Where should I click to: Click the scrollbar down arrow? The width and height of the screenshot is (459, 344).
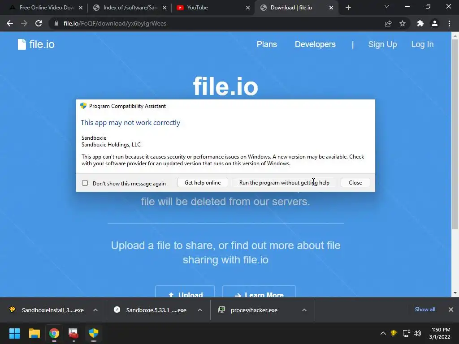click(x=455, y=293)
